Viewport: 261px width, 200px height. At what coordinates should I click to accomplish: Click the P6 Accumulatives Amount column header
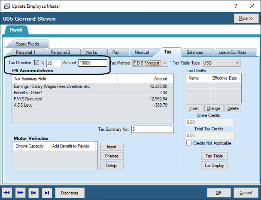[x=144, y=79]
